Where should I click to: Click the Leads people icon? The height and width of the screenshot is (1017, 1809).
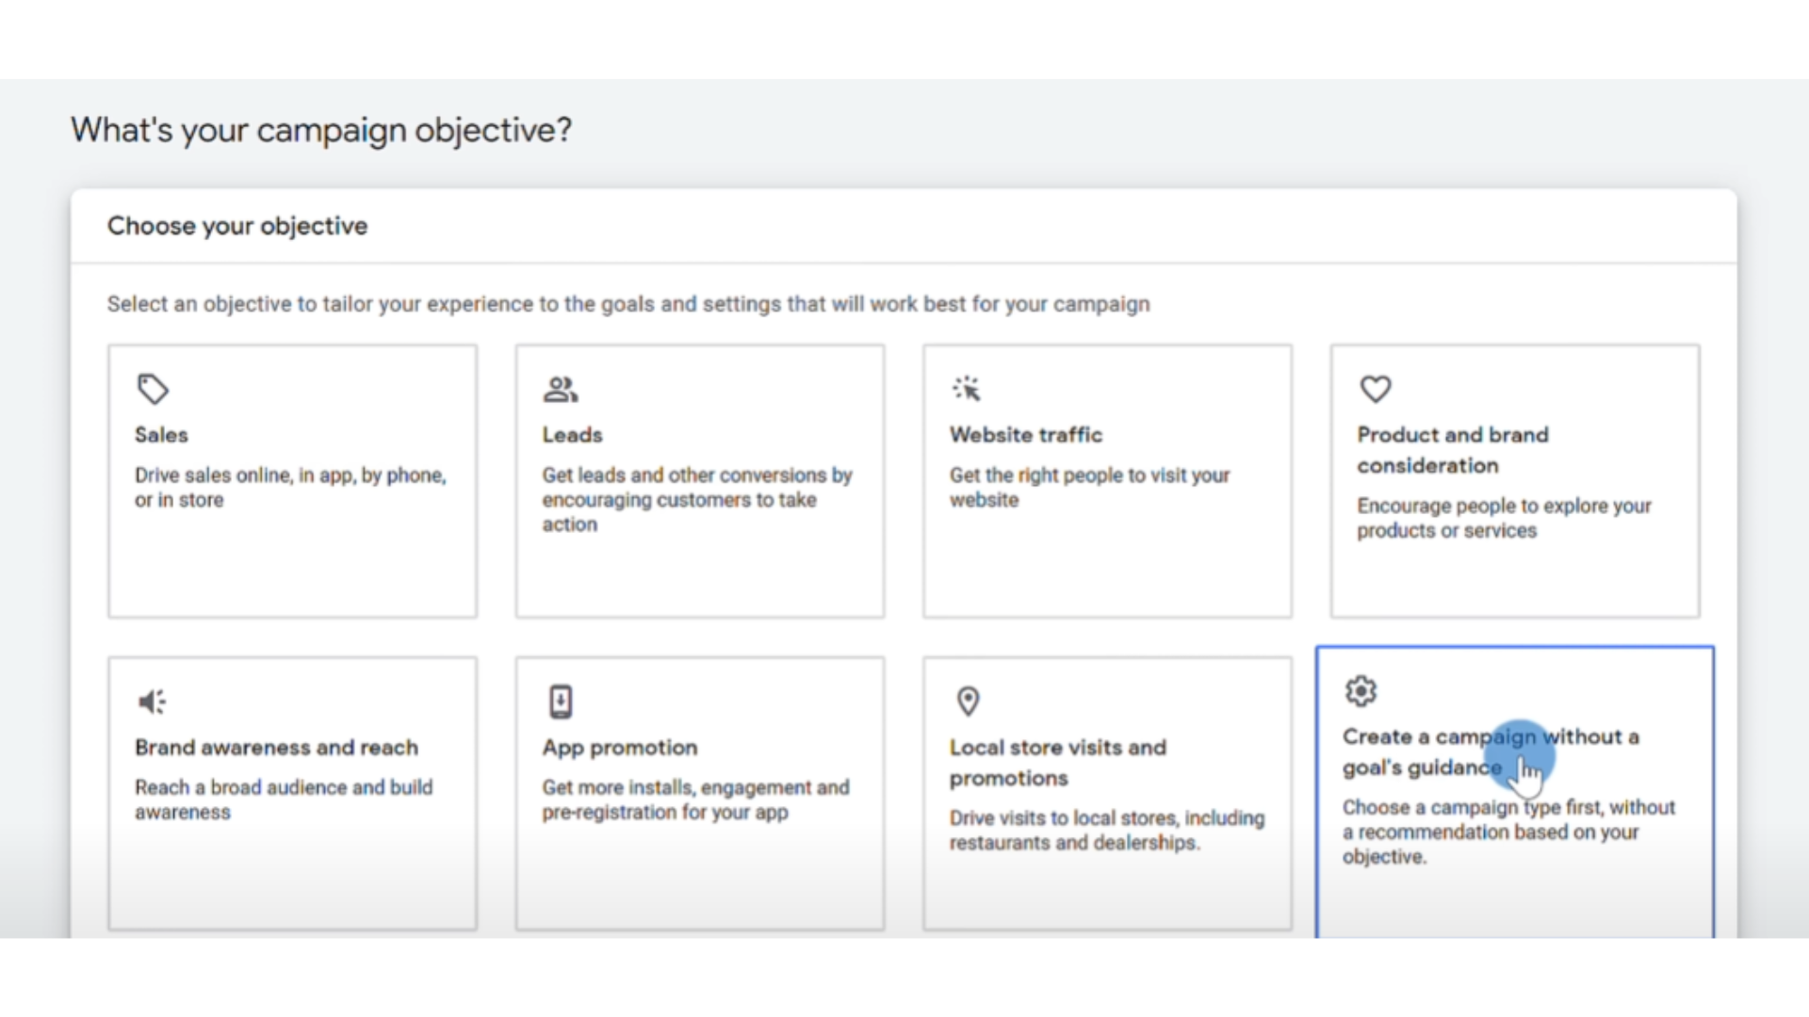pyautogui.click(x=561, y=388)
